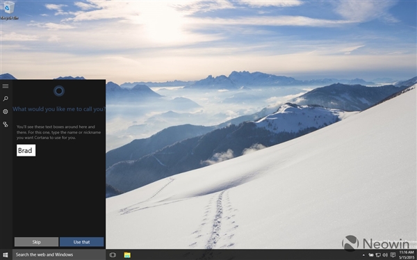Confirm name with Use that button
This screenshot has width=417, height=260.
point(81,242)
